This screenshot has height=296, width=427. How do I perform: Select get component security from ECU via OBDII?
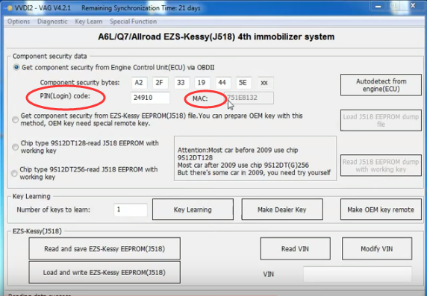tap(16, 67)
